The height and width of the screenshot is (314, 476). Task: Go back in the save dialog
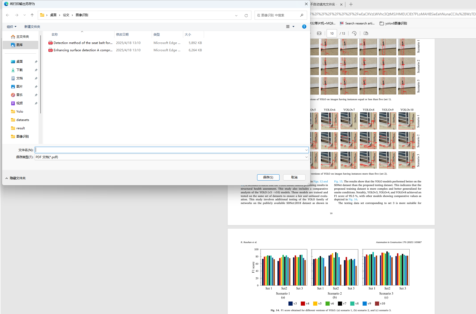point(8,15)
